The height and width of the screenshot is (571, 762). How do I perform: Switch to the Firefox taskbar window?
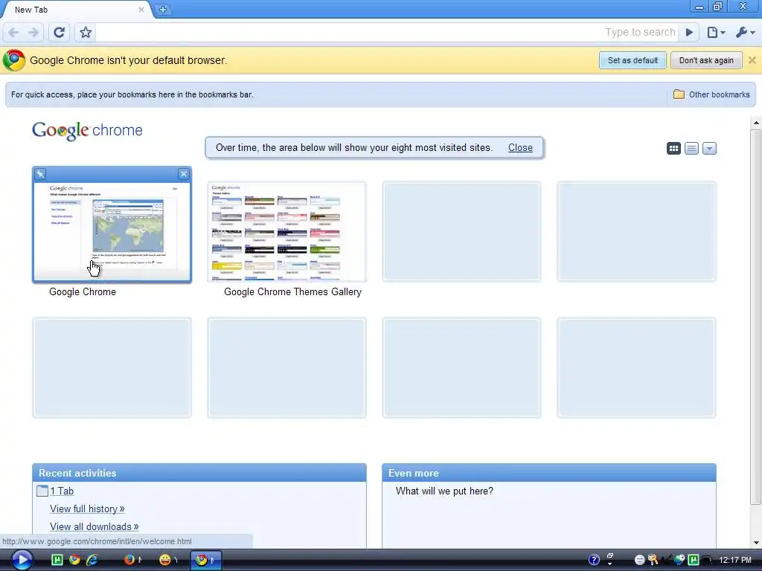[x=133, y=560]
